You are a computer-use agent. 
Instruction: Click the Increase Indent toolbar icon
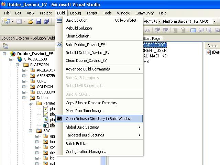click(x=166, y=30)
